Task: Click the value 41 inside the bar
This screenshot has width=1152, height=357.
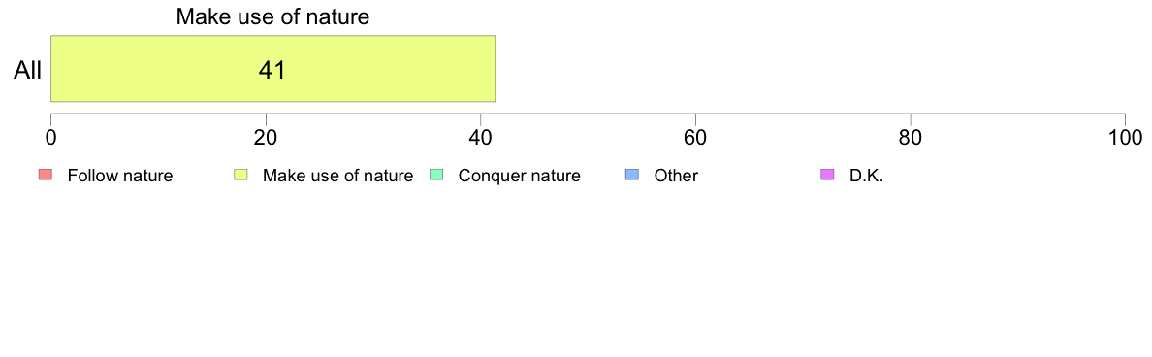Action: coord(272,70)
